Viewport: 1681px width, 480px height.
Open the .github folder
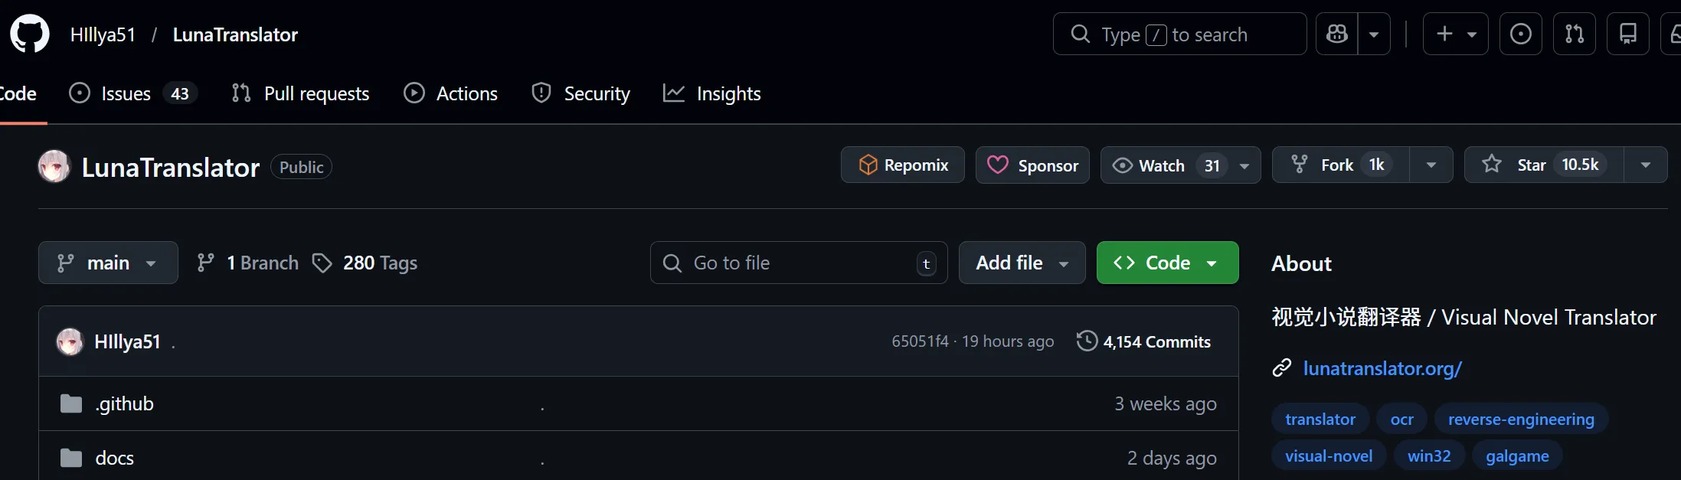(x=124, y=404)
